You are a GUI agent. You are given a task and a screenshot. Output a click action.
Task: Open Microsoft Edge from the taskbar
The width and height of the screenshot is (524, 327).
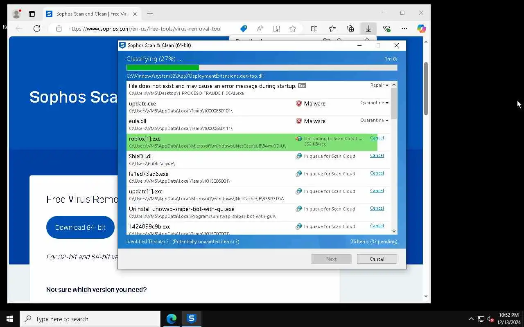pos(172,319)
